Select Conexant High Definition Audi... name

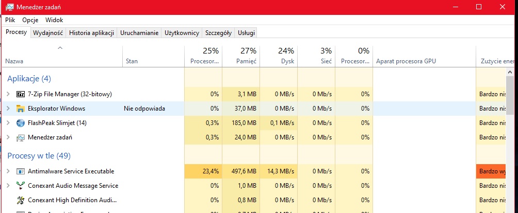(72, 200)
